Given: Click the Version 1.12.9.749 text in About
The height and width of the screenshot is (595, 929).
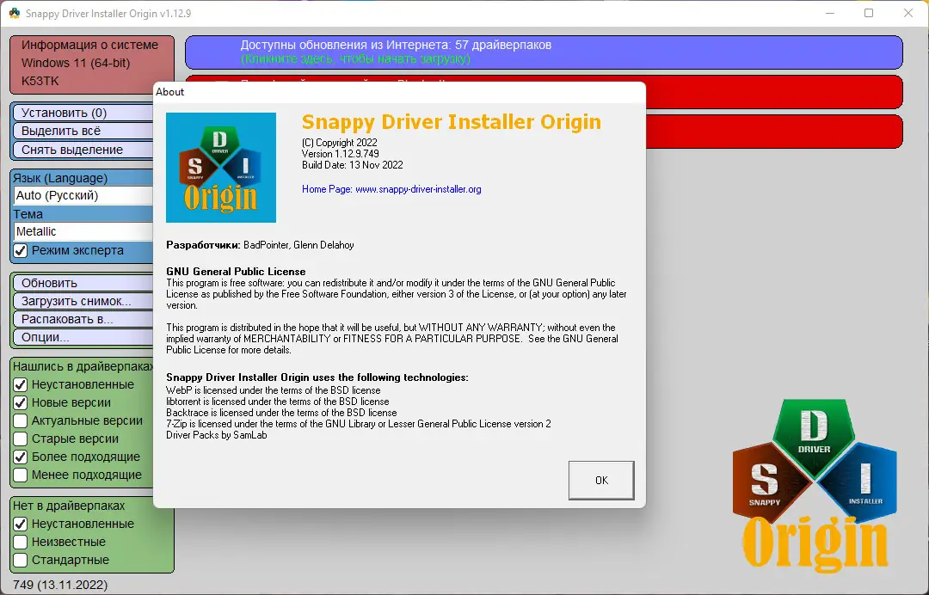Looking at the screenshot, I should point(341,154).
